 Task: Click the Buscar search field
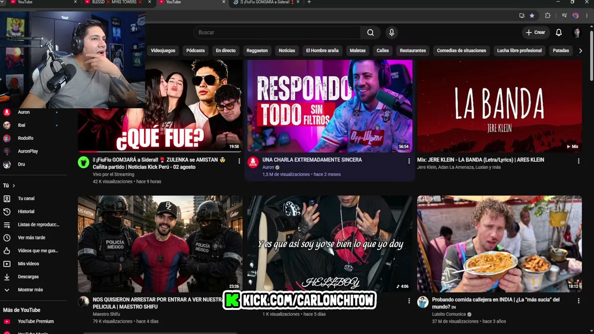tap(277, 32)
